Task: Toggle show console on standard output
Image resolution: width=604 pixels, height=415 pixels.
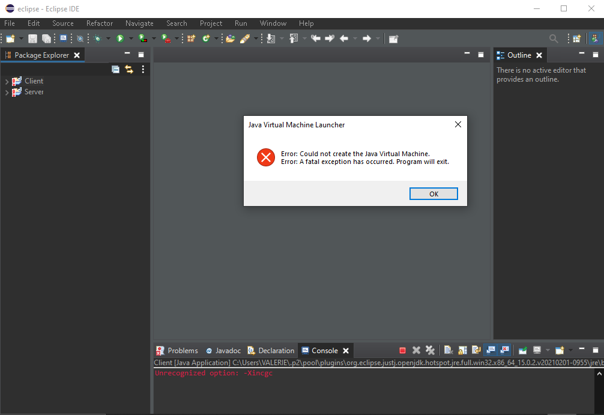Action: tap(491, 350)
